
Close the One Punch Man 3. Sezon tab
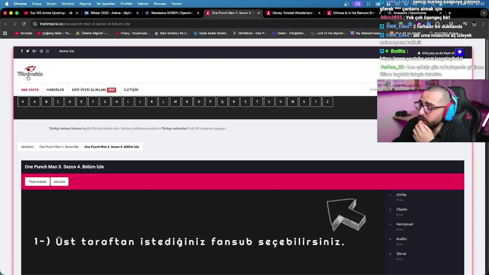tap(259, 13)
